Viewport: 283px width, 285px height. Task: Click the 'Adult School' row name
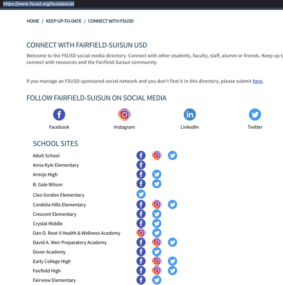click(46, 155)
